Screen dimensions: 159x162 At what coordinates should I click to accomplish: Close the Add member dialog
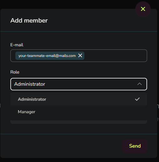tap(143, 9)
